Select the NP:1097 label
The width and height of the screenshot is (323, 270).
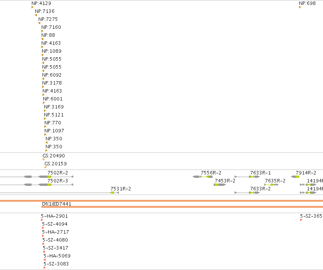point(54,131)
